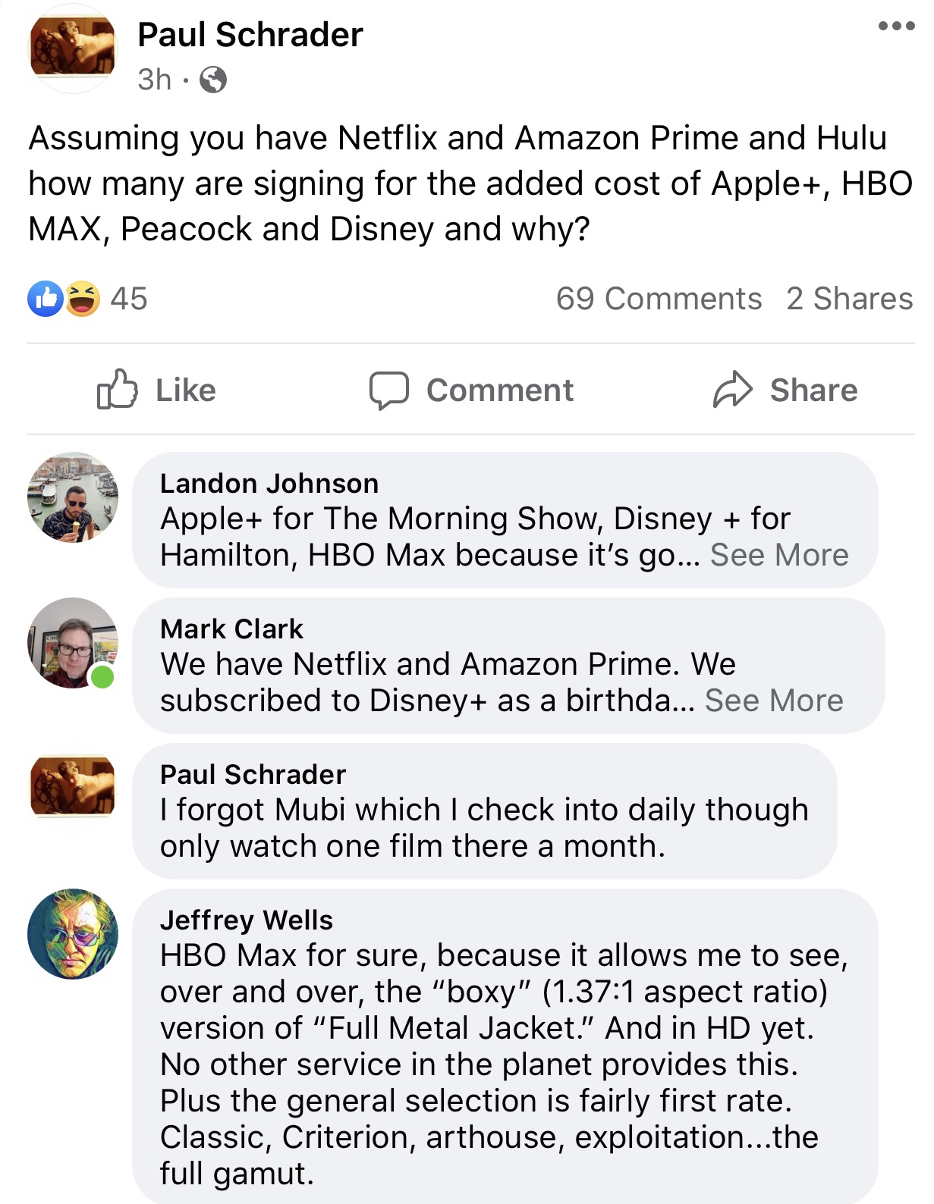Click Mark Clark's avatar with online dot
This screenshot has height=1204, width=934.
[73, 644]
